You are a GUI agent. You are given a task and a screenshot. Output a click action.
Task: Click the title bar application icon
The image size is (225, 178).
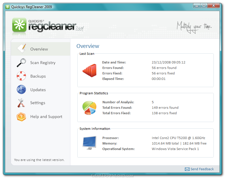[7, 7]
